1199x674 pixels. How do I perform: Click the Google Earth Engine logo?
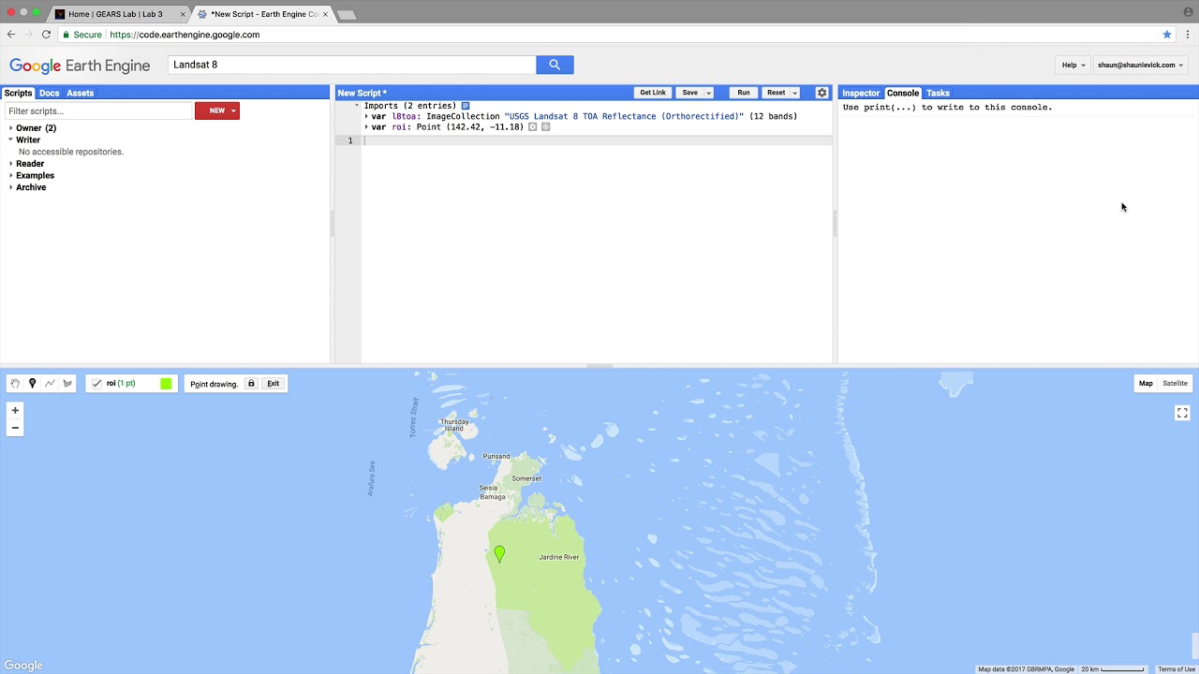[x=80, y=66]
